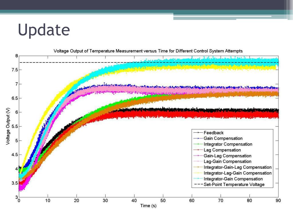This screenshot has width=293, height=220.
Task: Click y-axis tick label "5"
Action: 17,140
